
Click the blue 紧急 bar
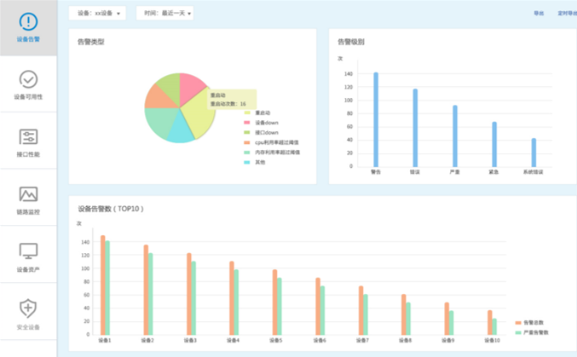[x=494, y=144]
